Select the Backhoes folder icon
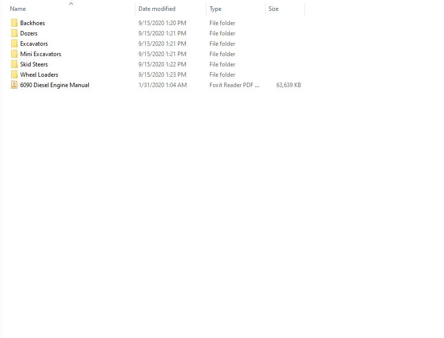The height and width of the screenshot is (338, 444). pyautogui.click(x=14, y=23)
